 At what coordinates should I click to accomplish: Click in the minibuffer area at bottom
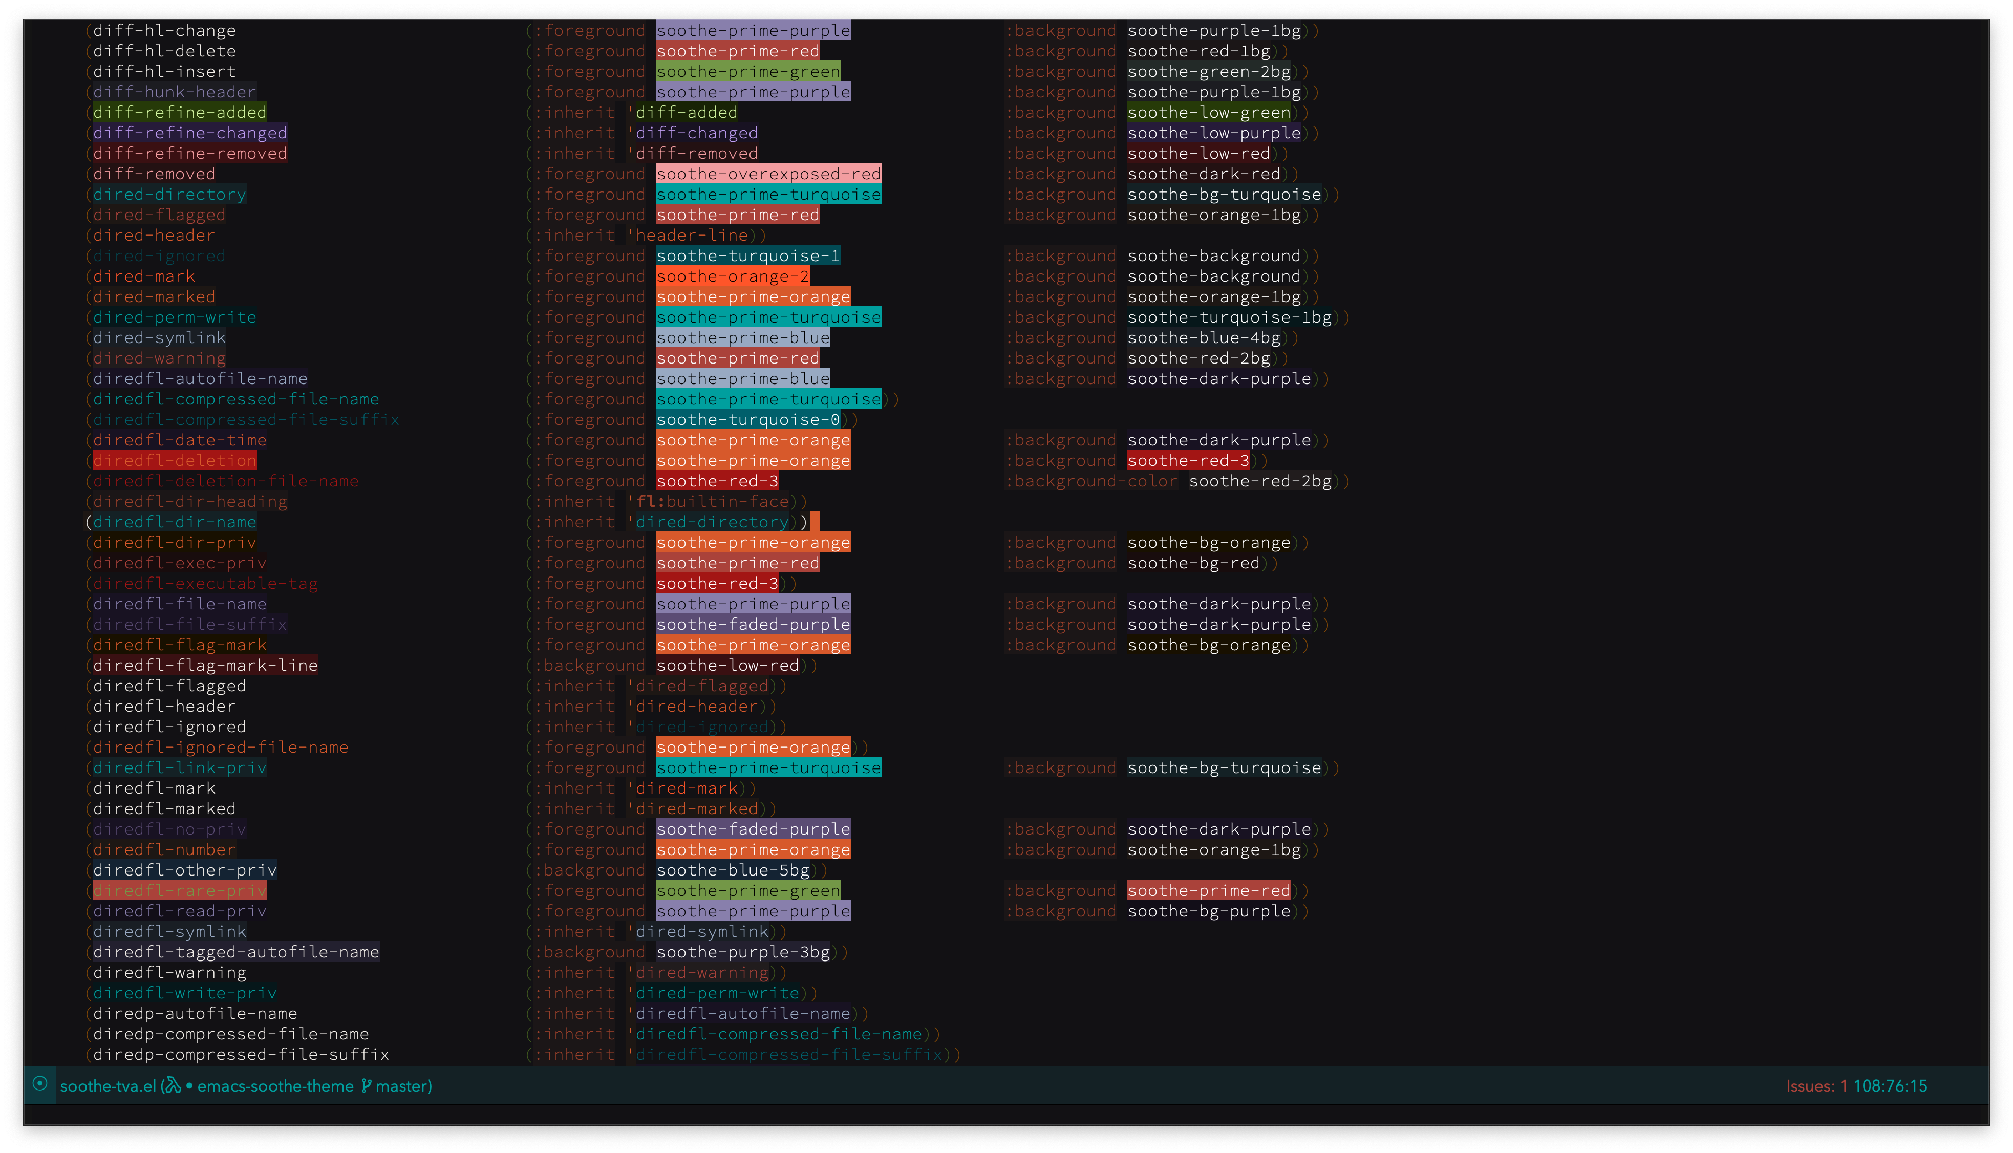point(1005,1114)
